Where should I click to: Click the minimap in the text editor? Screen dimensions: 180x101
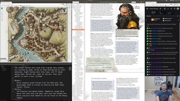(70, 68)
